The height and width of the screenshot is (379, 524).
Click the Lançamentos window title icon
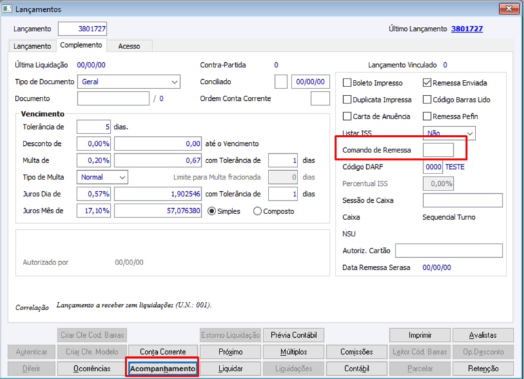(7, 9)
